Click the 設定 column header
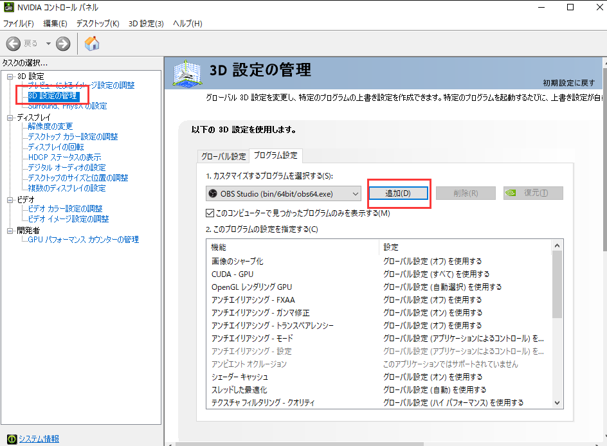607x446 pixels. [x=465, y=247]
